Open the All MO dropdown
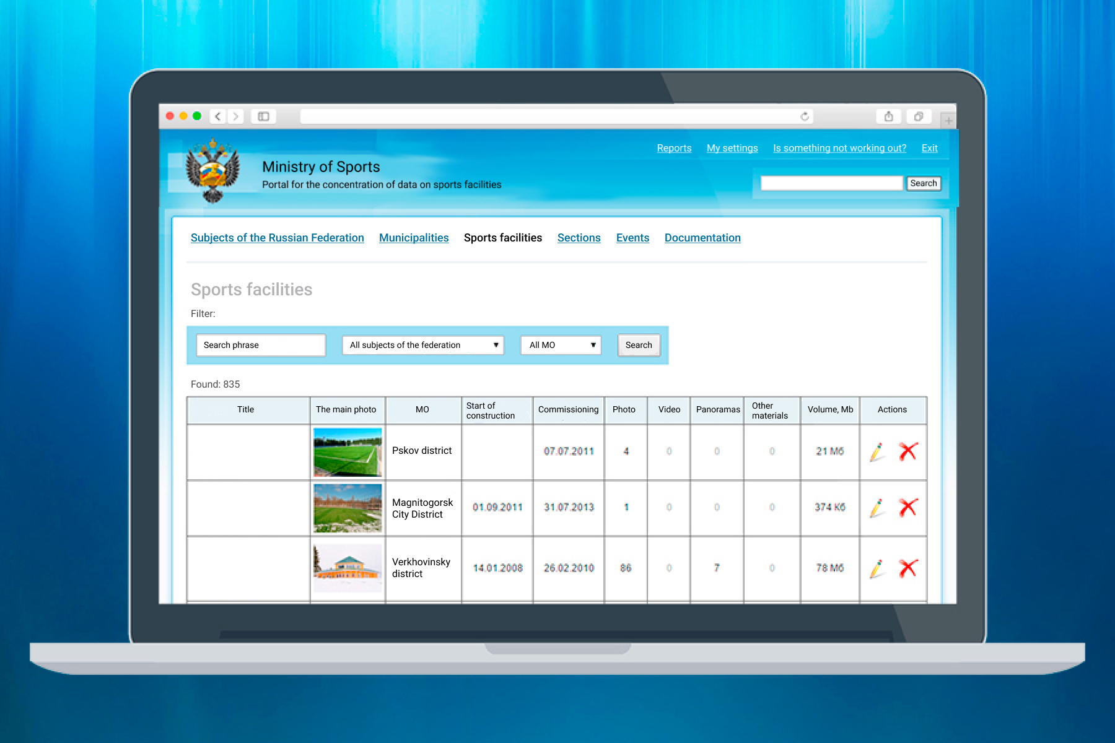Image resolution: width=1115 pixels, height=743 pixels. pos(561,345)
